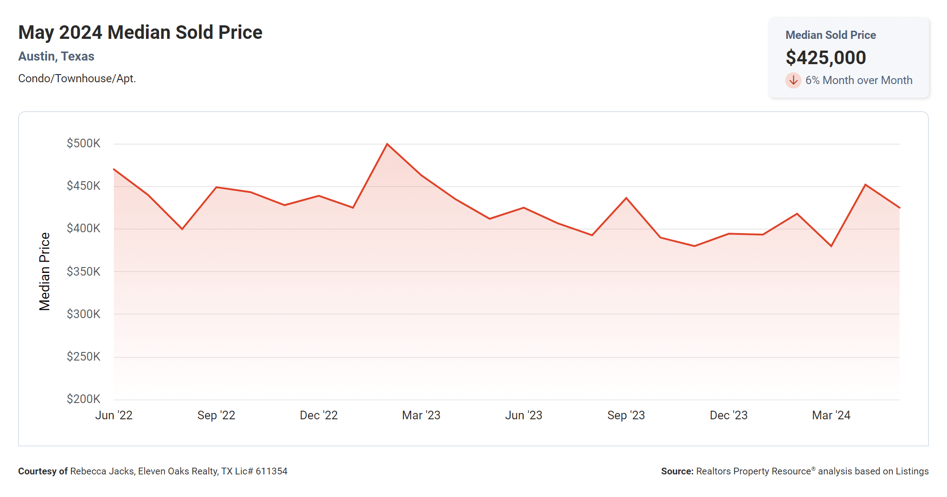Screen dimensions: 947x497
Task: Select the Dec '22 x-axis tick label
Action: point(319,415)
